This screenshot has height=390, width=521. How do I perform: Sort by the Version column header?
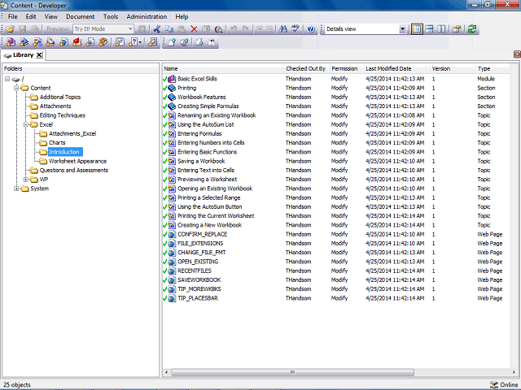point(453,68)
